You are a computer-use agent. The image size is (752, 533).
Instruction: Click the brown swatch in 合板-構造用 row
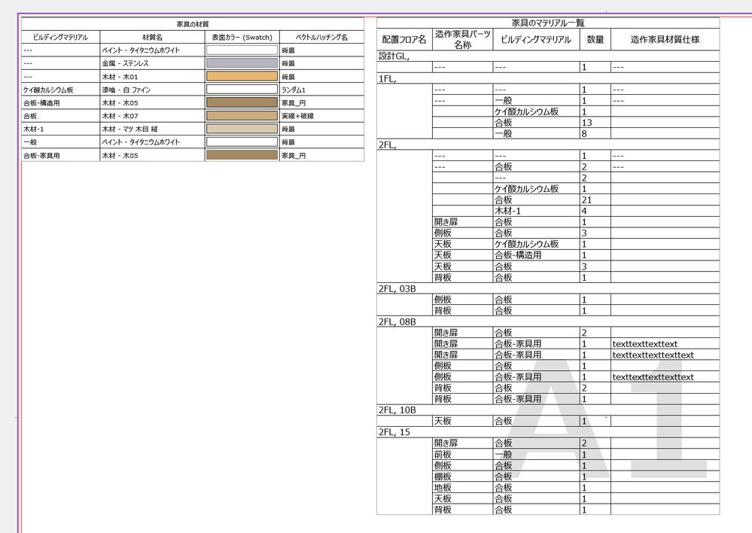[242, 102]
